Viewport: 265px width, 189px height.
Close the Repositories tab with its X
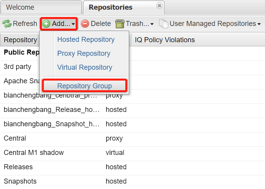point(159,6)
